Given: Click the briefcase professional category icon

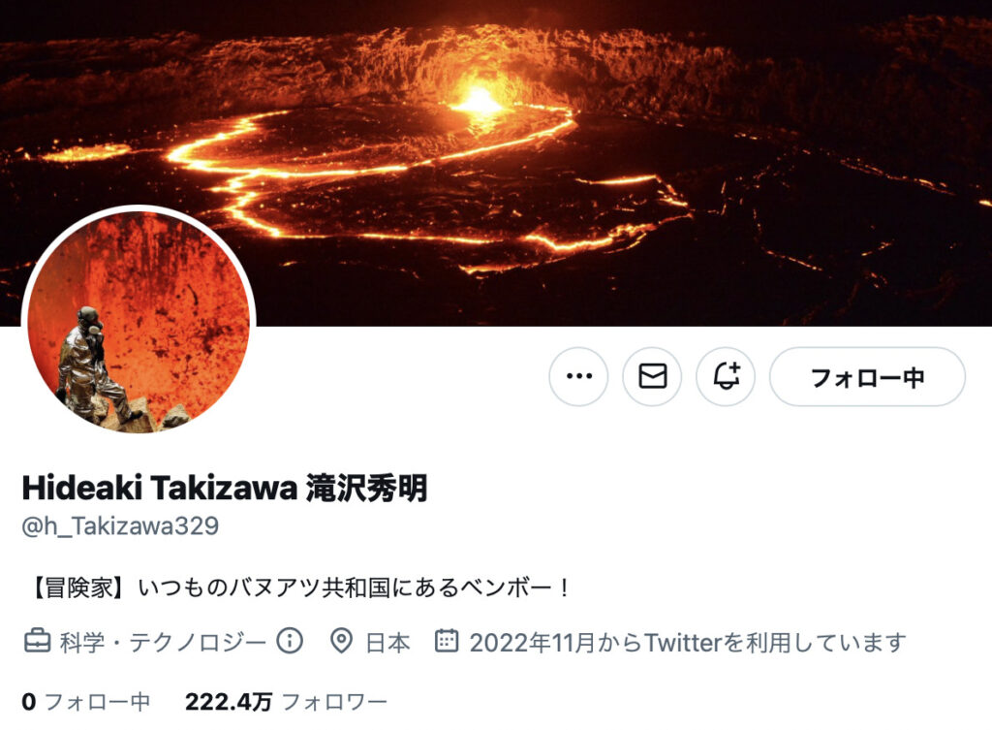Looking at the screenshot, I should coord(37,641).
